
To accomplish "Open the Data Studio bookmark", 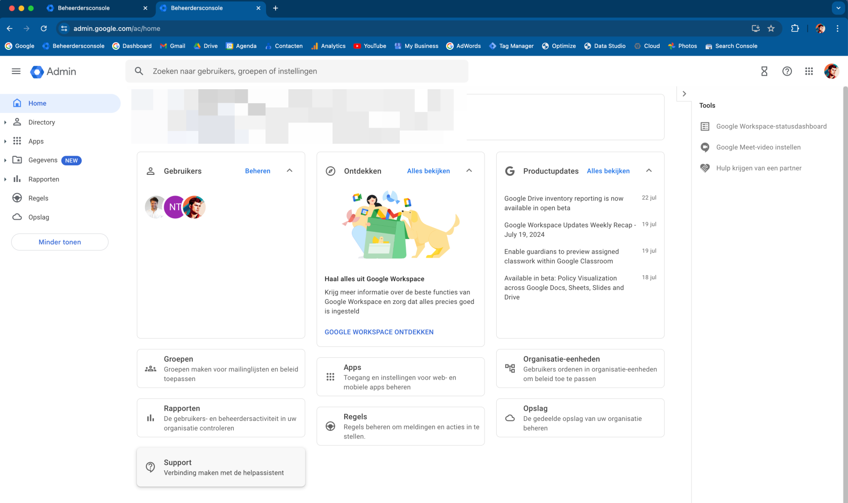I will click(x=605, y=46).
